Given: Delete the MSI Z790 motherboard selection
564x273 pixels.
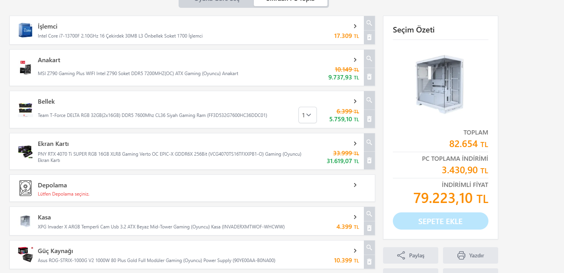Looking at the screenshot, I should pos(369,77).
